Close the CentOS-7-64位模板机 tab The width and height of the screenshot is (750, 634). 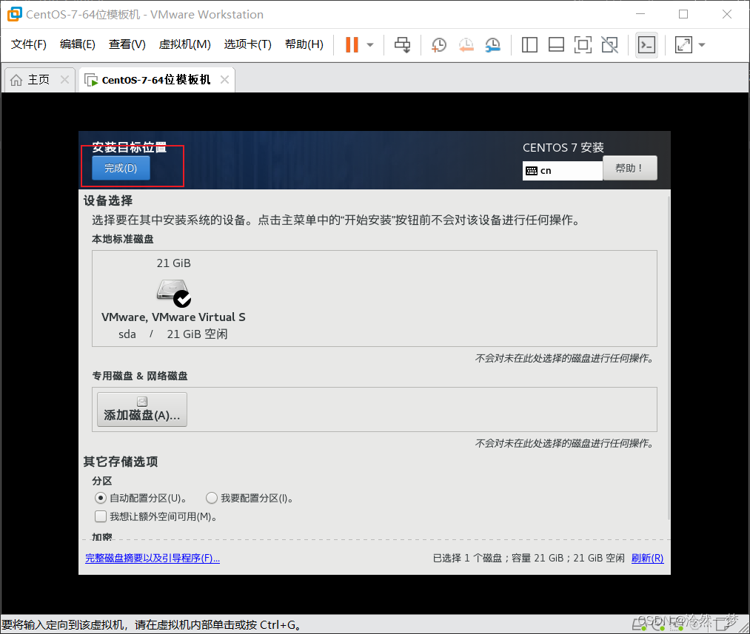(x=224, y=80)
